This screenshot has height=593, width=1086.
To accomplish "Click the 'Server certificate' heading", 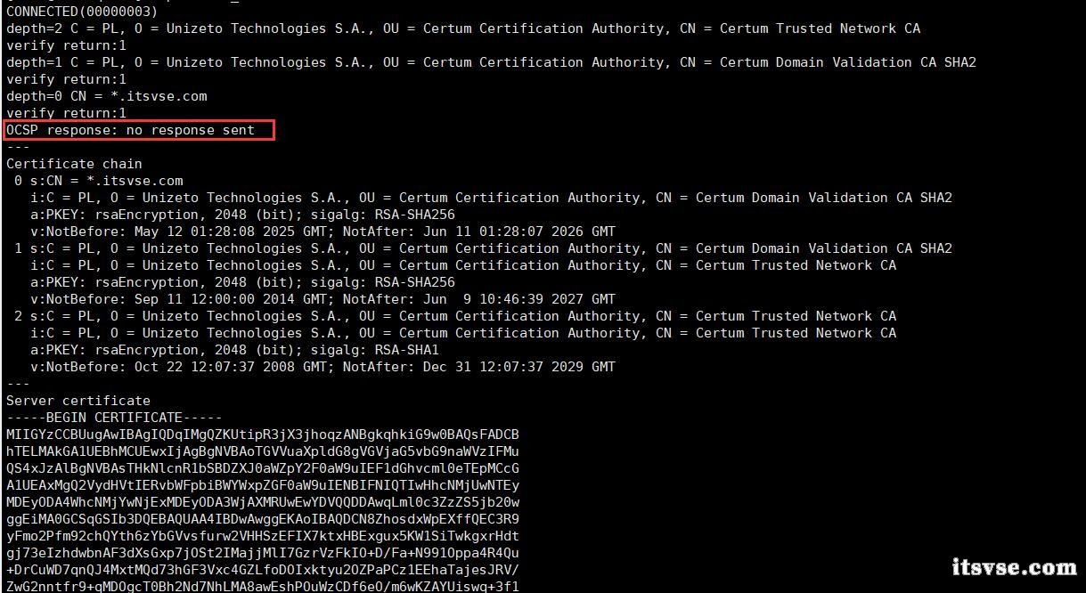I will pyautogui.click(x=78, y=401).
